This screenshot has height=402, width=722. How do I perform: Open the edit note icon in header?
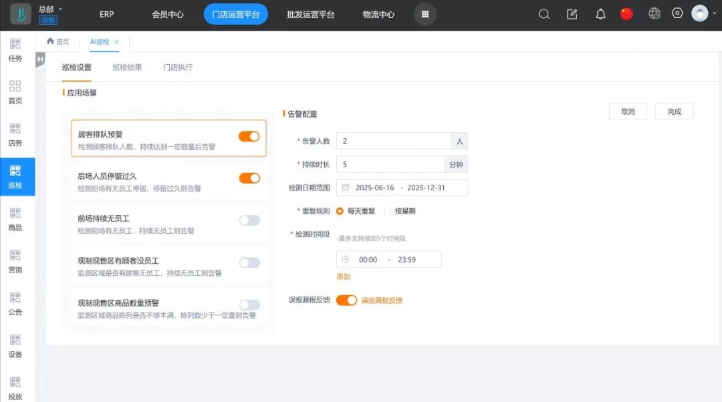(x=572, y=14)
